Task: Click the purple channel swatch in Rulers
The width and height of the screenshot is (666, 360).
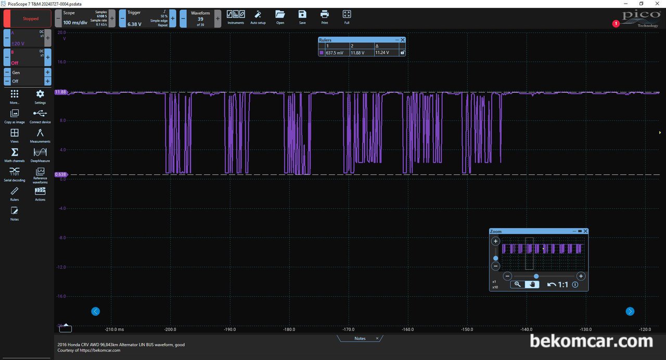Action: click(x=322, y=52)
